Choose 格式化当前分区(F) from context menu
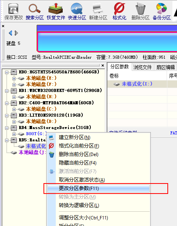177x226 pixels. [99, 146]
